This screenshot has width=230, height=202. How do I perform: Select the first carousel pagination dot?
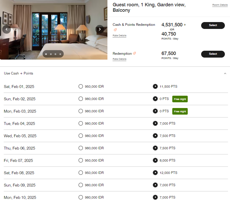click(46, 54)
